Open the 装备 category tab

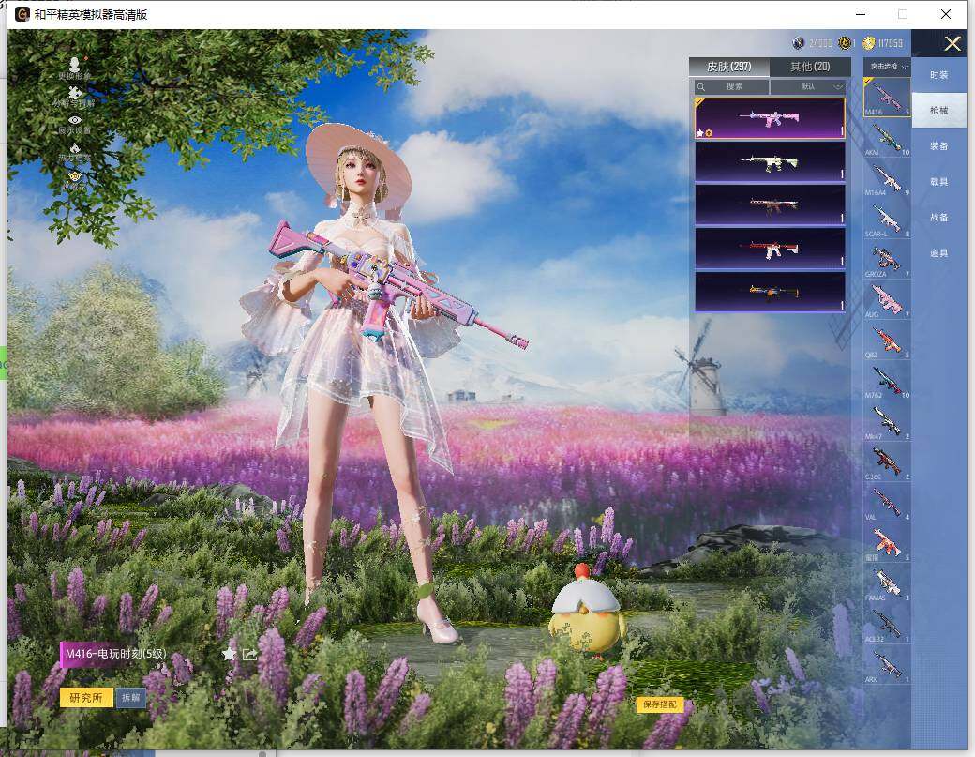(x=939, y=145)
